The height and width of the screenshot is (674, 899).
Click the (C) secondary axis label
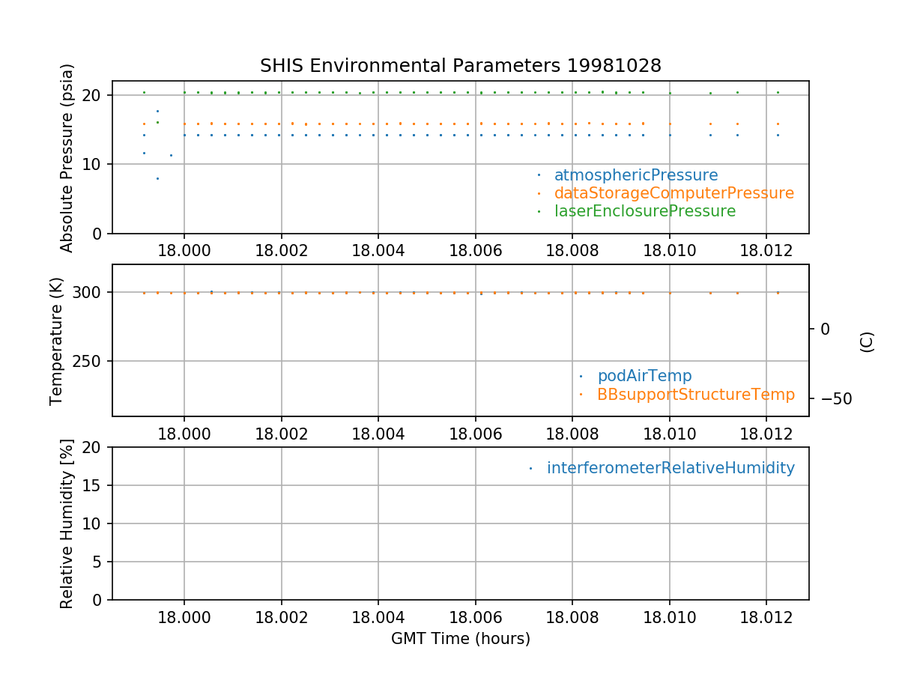867,341
